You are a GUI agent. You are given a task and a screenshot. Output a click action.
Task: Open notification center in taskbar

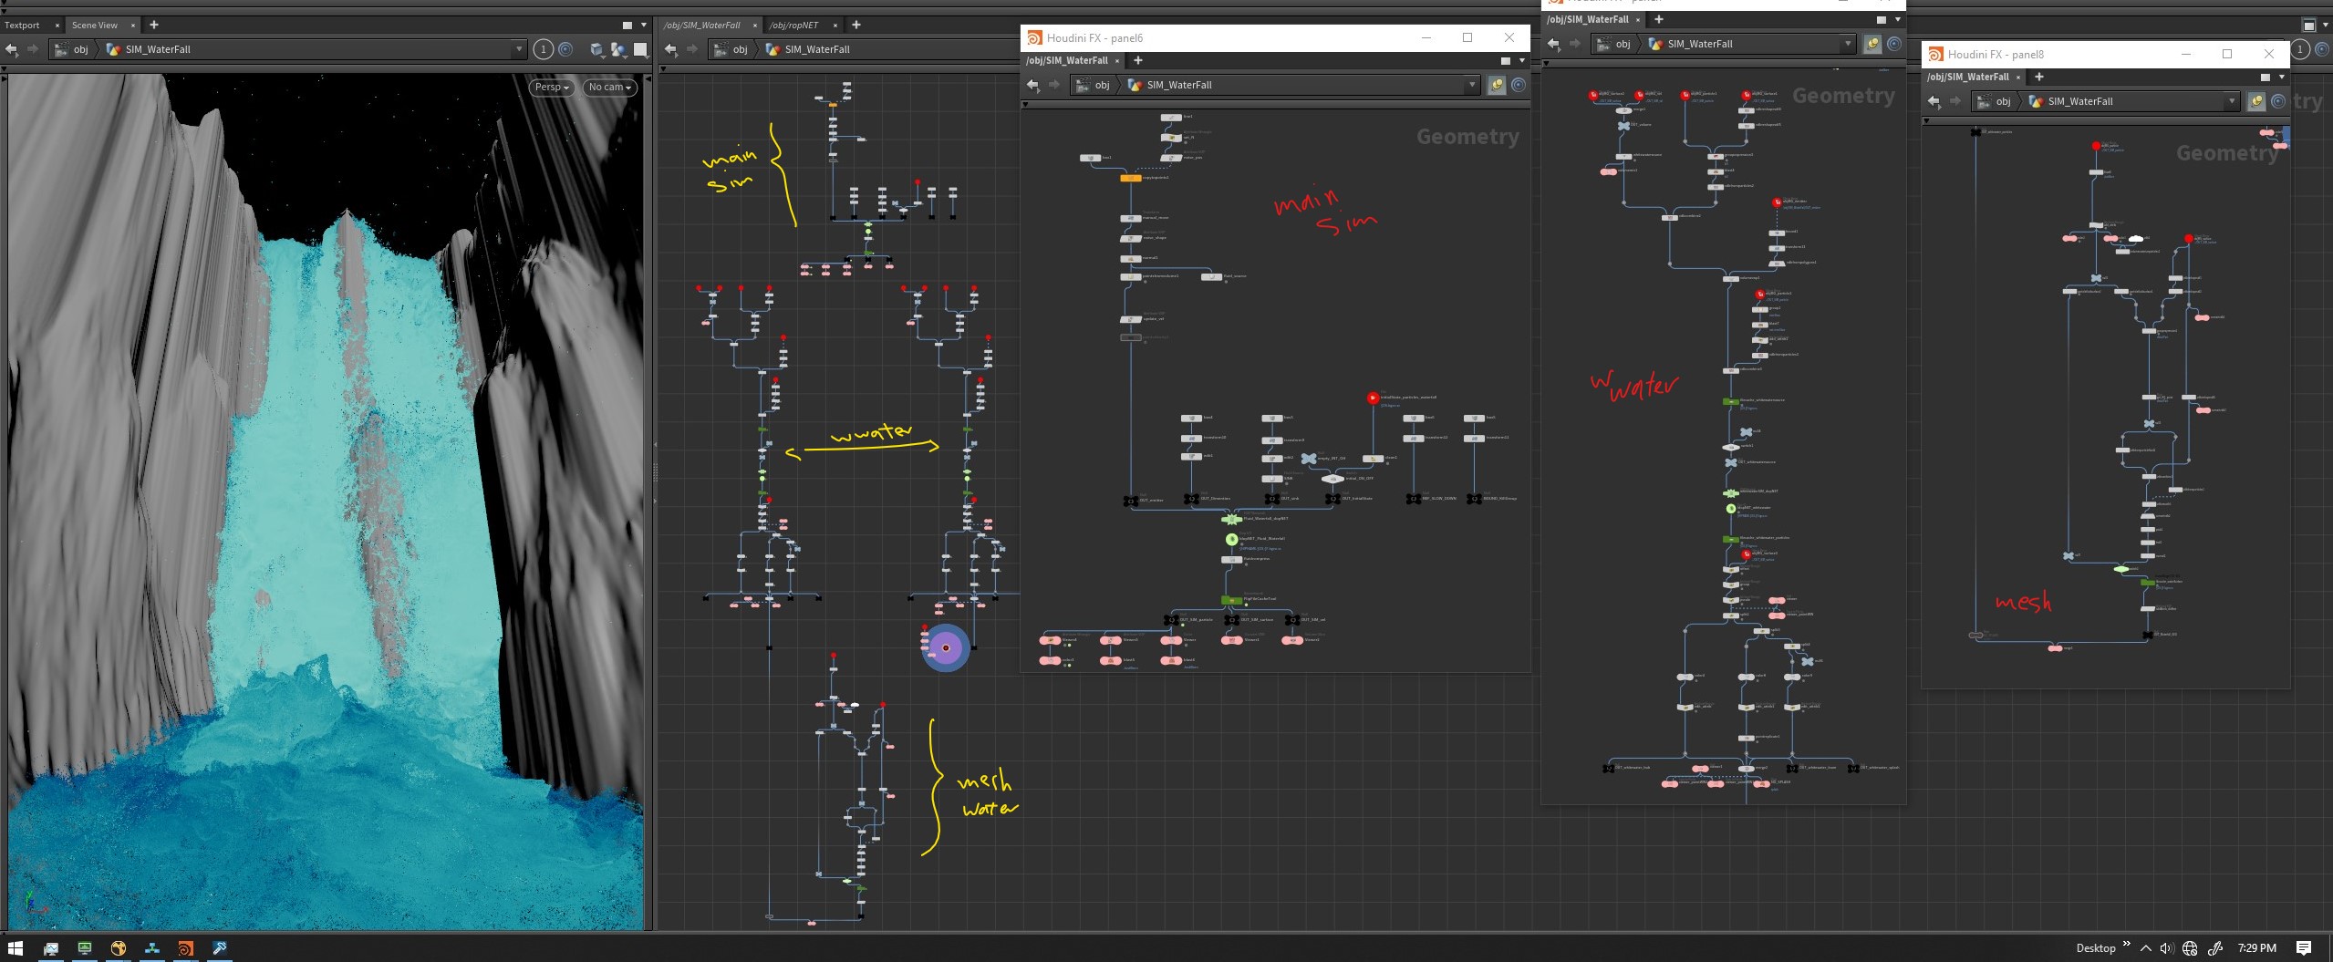pyautogui.click(x=2304, y=948)
